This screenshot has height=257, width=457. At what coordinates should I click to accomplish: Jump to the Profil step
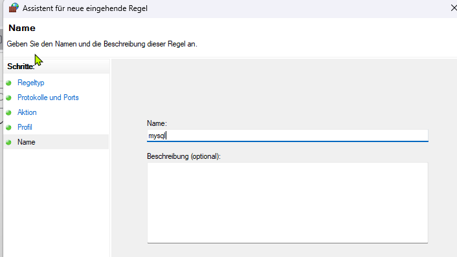[x=25, y=127]
